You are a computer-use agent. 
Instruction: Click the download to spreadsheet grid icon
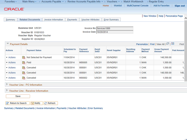173,44
